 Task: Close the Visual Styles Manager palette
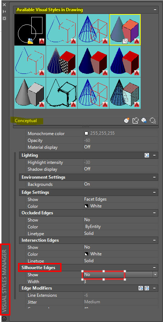[x=4, y=5]
